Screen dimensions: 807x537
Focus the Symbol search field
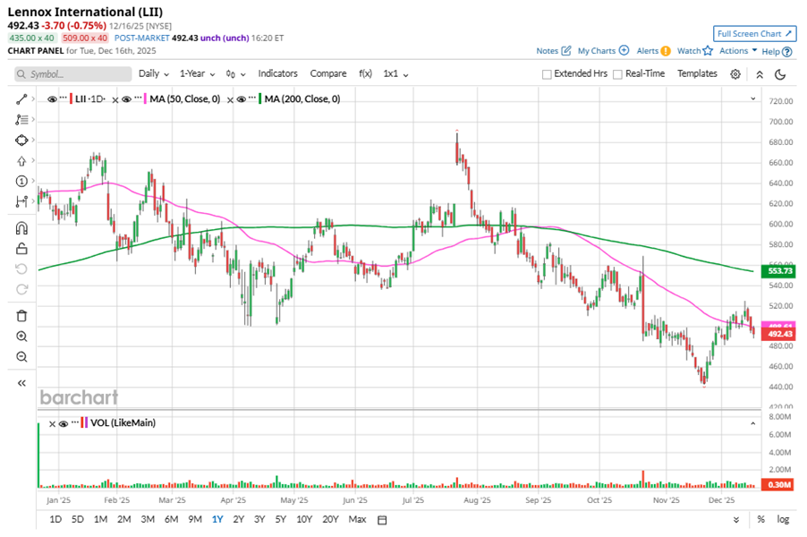pyautogui.click(x=73, y=74)
